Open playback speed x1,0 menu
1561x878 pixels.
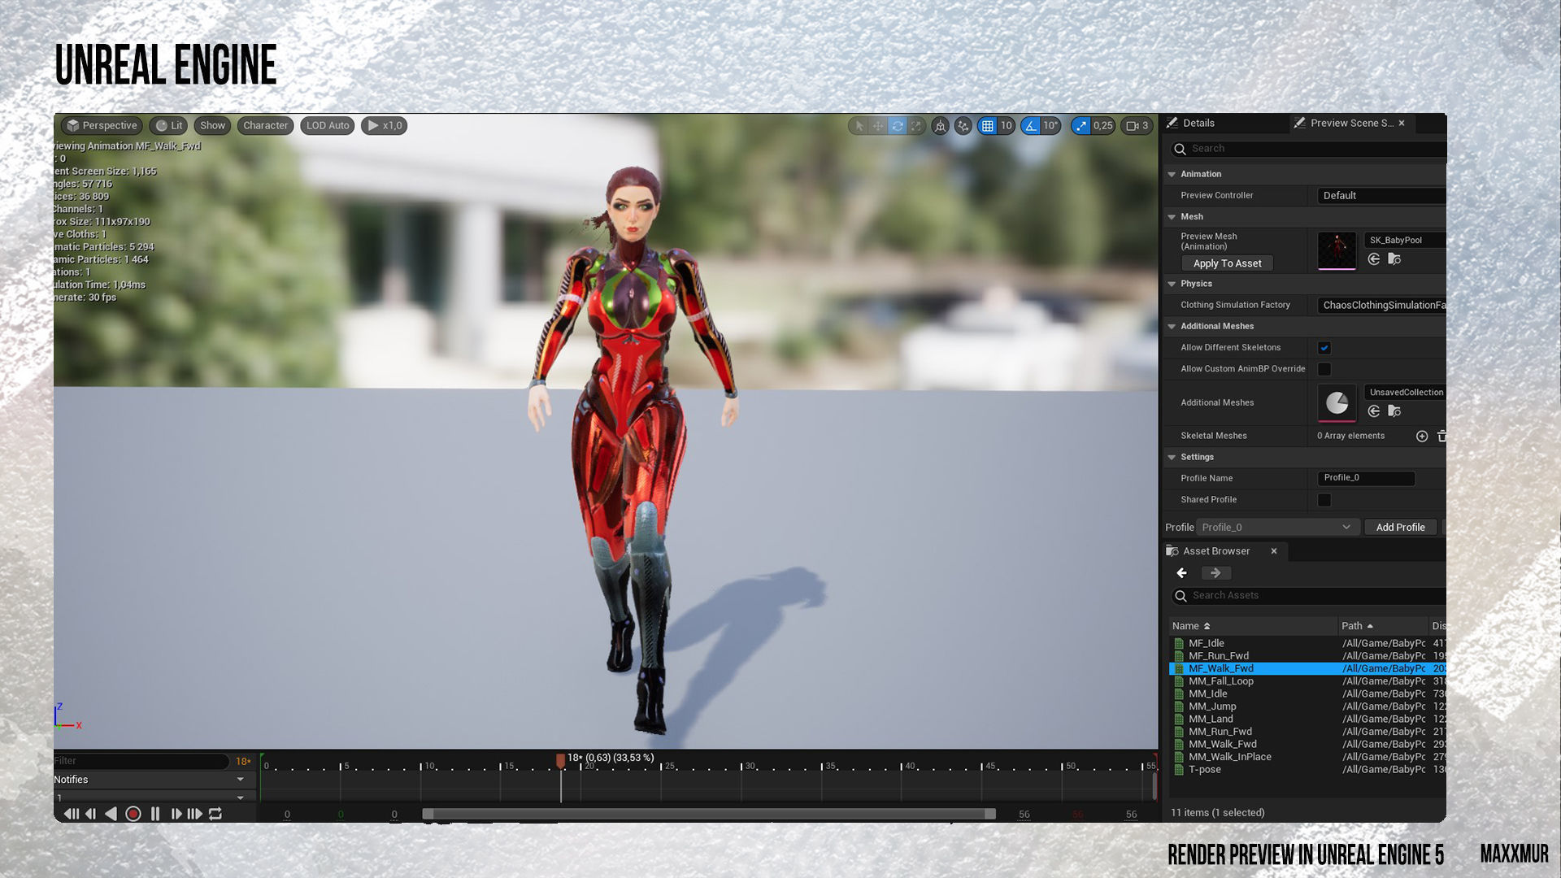click(x=384, y=126)
